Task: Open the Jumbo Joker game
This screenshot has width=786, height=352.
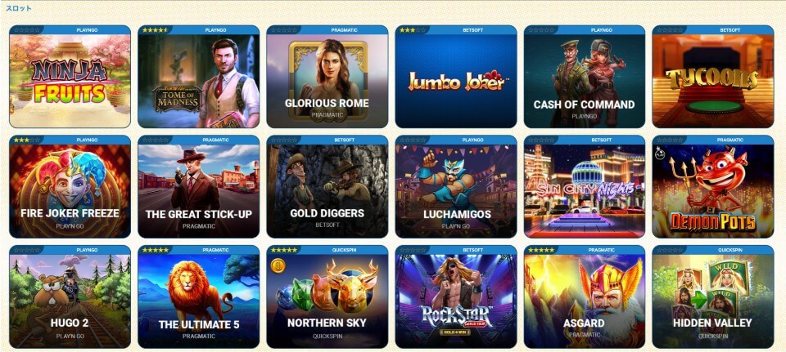Action: click(456, 77)
